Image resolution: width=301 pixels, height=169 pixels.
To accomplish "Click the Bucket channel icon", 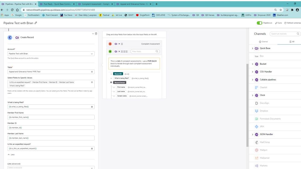I will [256, 64].
